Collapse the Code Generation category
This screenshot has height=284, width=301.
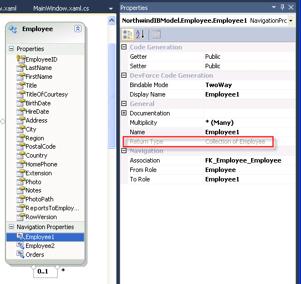pos(124,47)
